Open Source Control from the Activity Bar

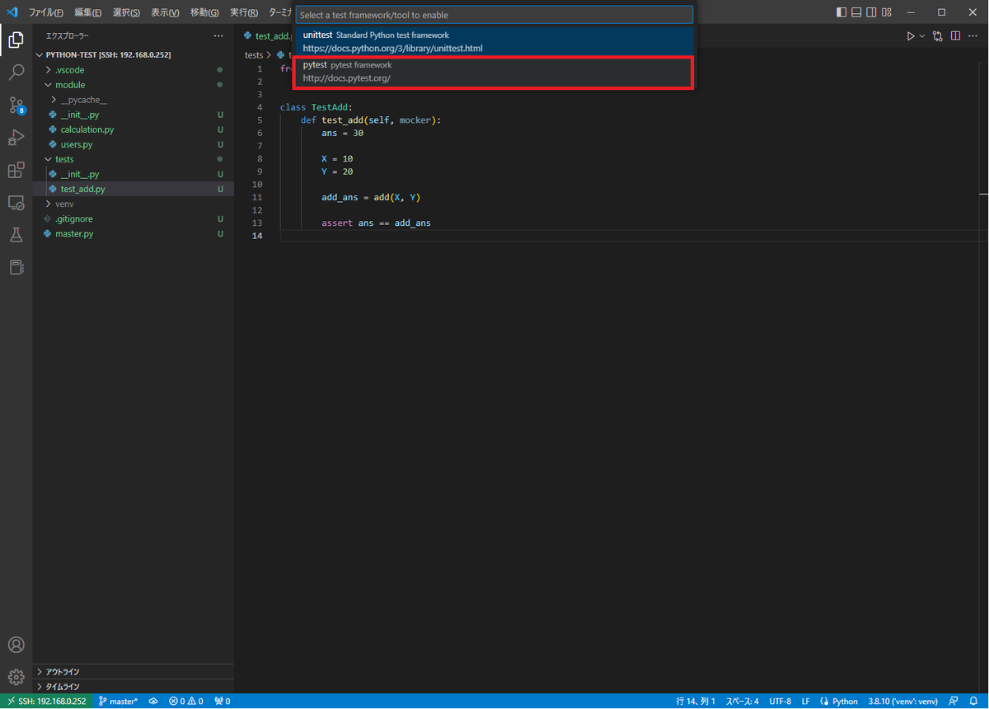(x=16, y=105)
